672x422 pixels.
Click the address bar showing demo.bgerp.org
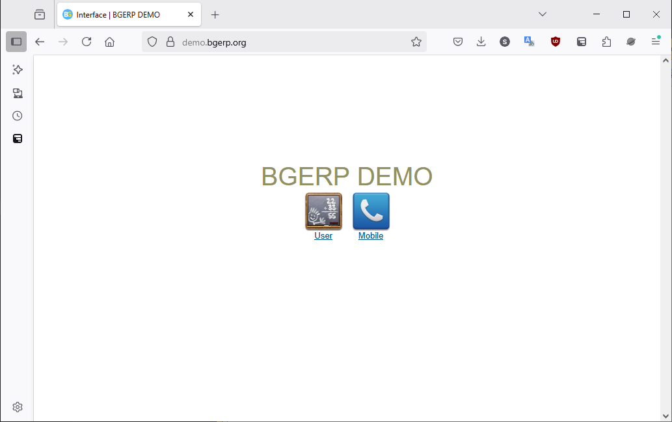[293, 42]
